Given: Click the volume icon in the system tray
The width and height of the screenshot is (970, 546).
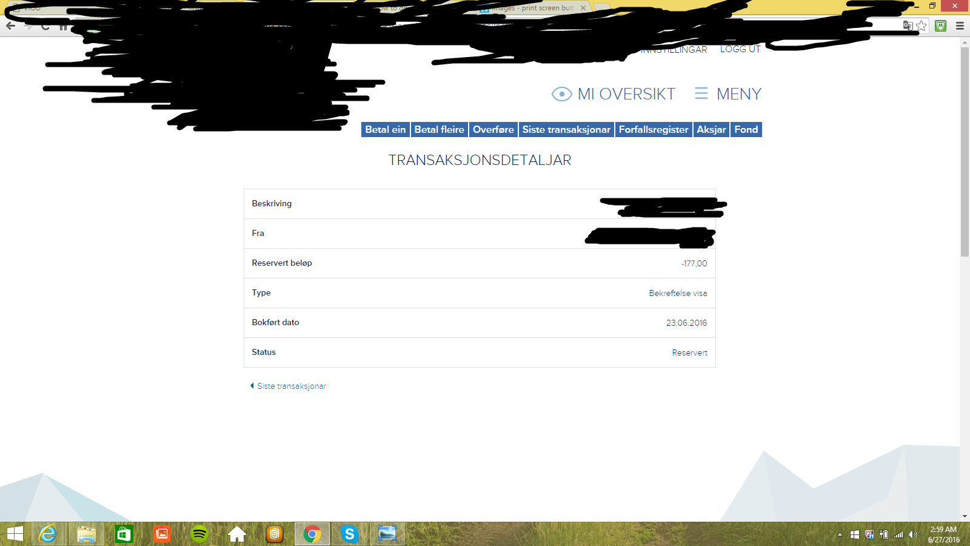Looking at the screenshot, I should coord(913,534).
